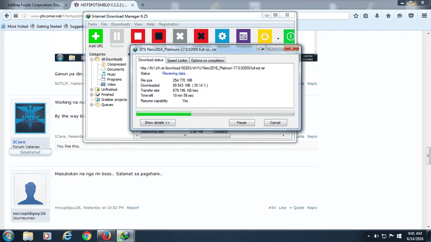The width and height of the screenshot is (431, 242).
Task: Open the Most Visited bookmarks folder
Action: point(15,26)
